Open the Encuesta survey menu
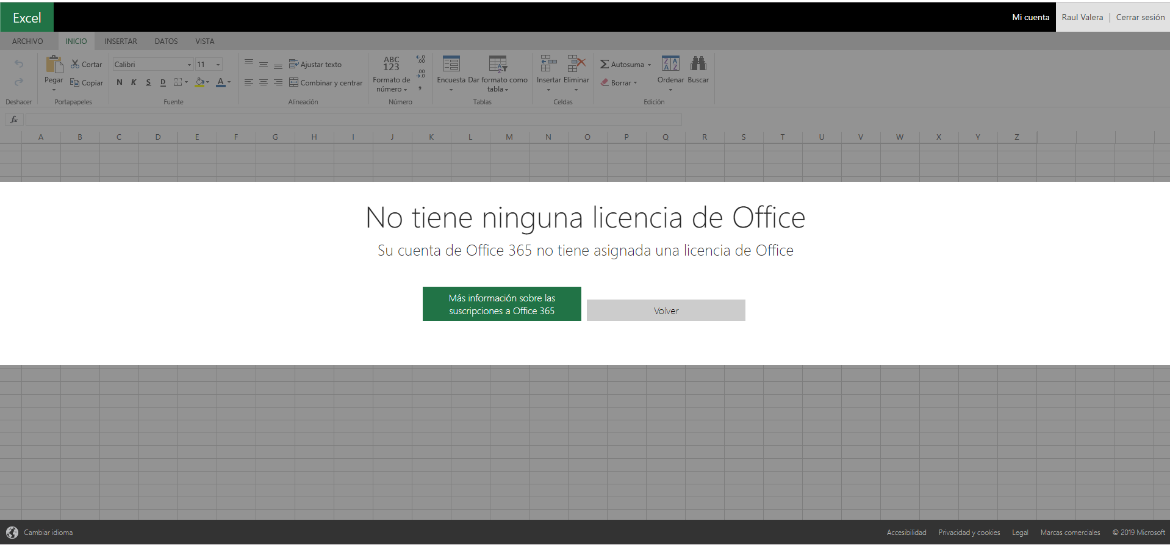1170x546 pixels. tap(451, 74)
